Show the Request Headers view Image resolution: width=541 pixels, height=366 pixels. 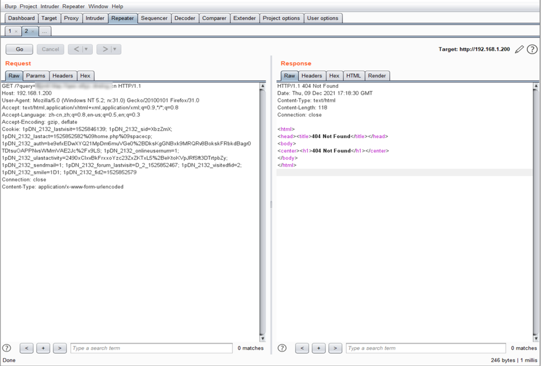click(x=63, y=76)
